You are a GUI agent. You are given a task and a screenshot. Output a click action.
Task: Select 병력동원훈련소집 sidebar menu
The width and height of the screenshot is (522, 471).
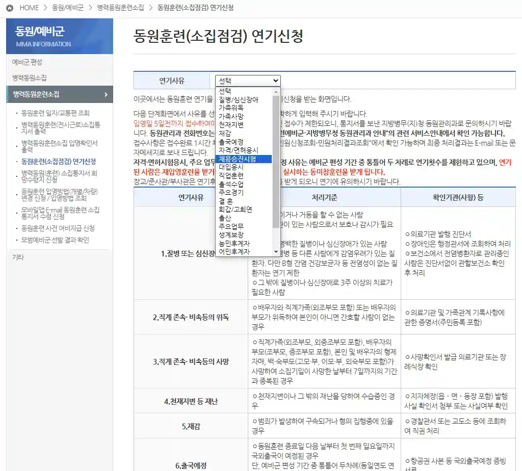pyautogui.click(x=59, y=94)
